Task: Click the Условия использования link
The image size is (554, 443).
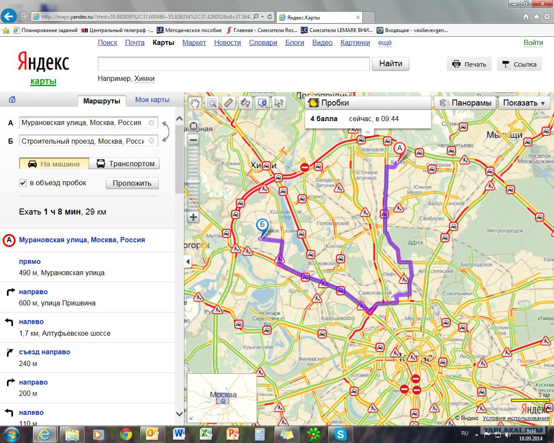Action: click(x=516, y=418)
